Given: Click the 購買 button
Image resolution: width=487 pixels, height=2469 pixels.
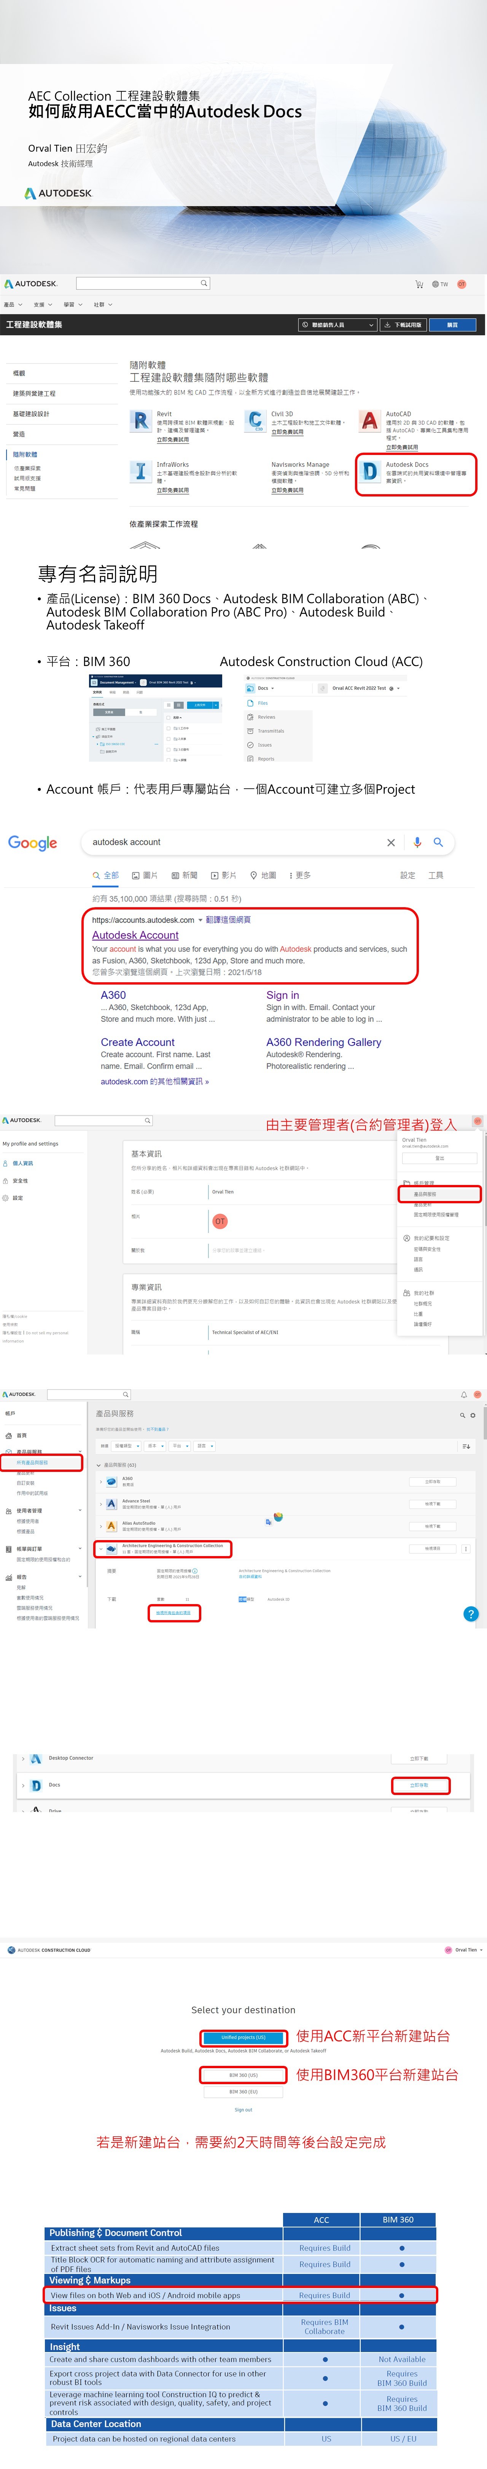Looking at the screenshot, I should [x=452, y=325].
